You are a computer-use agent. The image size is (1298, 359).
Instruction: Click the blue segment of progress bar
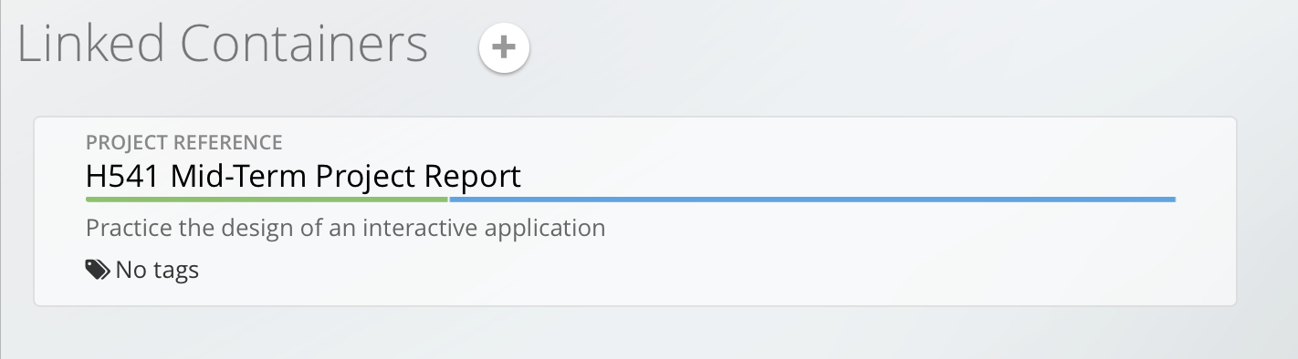pyautogui.click(x=812, y=199)
